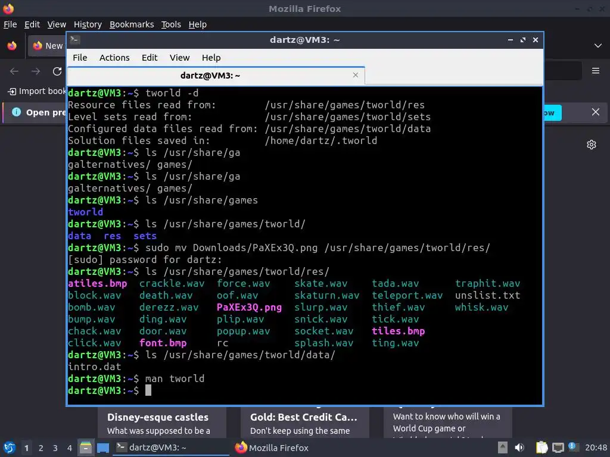Viewport: 610px width, 457px height.
Task: Open Disney-esque castles article card
Action: coord(162,423)
